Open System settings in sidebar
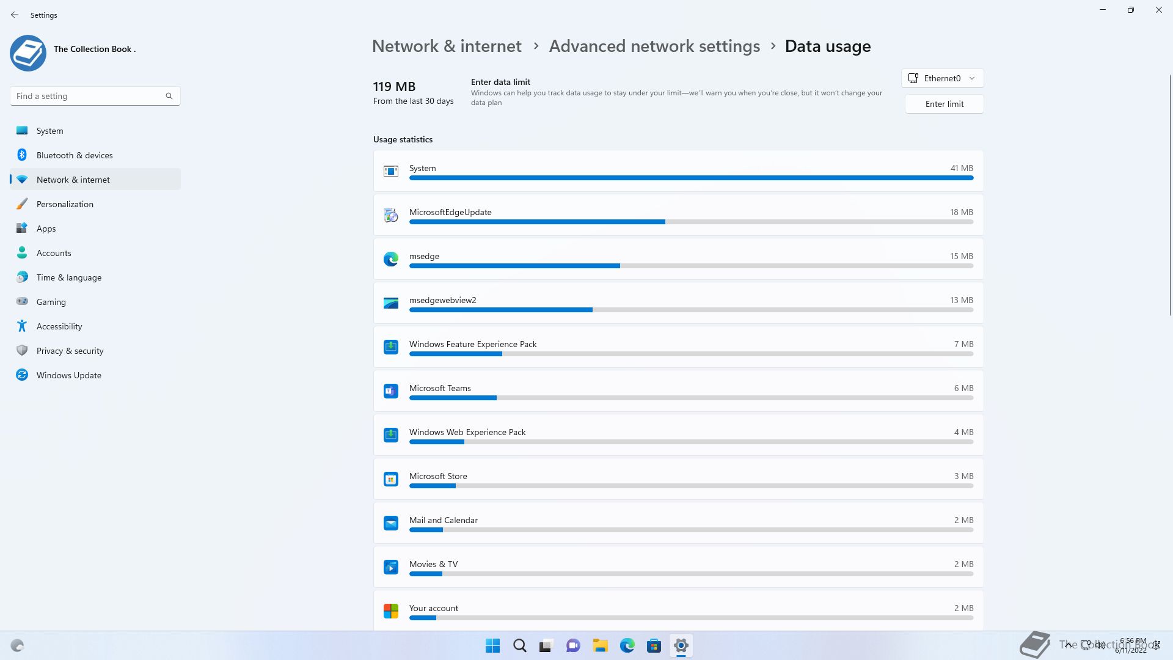1173x660 pixels. pyautogui.click(x=95, y=131)
